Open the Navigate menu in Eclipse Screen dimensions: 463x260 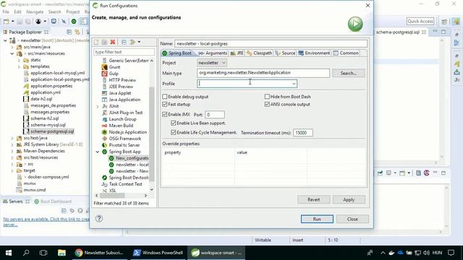[35, 12]
